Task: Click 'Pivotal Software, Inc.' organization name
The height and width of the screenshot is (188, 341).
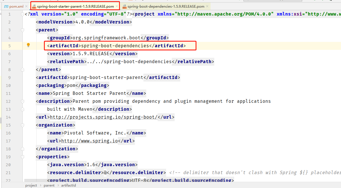Action: 95,133
